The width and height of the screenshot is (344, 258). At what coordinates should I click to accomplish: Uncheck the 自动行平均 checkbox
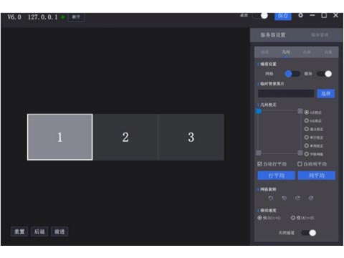pyautogui.click(x=259, y=164)
